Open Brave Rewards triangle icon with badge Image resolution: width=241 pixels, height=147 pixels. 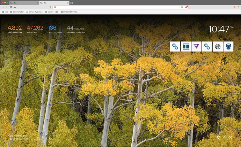(186, 7)
